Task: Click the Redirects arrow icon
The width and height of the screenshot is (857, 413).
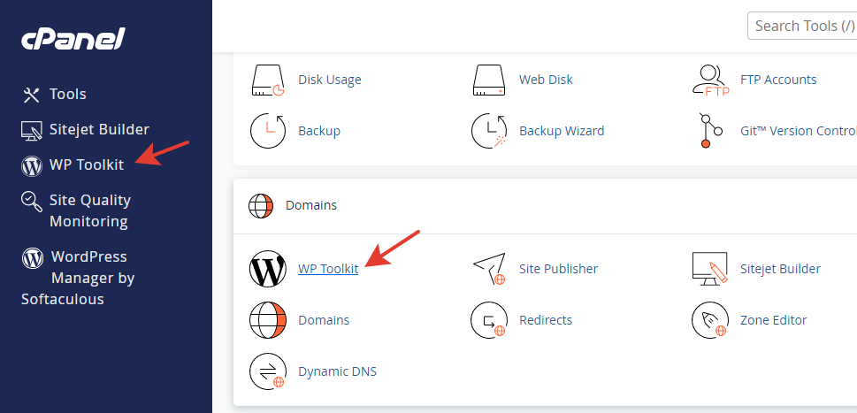Action: [489, 320]
